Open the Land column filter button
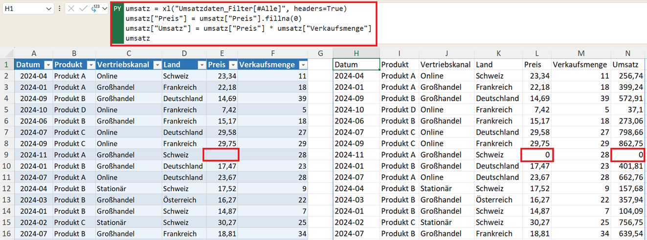This screenshot has width=647, height=240. (201, 65)
